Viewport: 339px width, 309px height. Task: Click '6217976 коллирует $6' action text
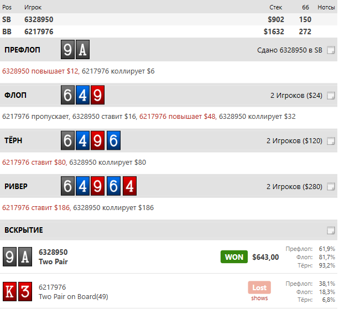pos(118,71)
